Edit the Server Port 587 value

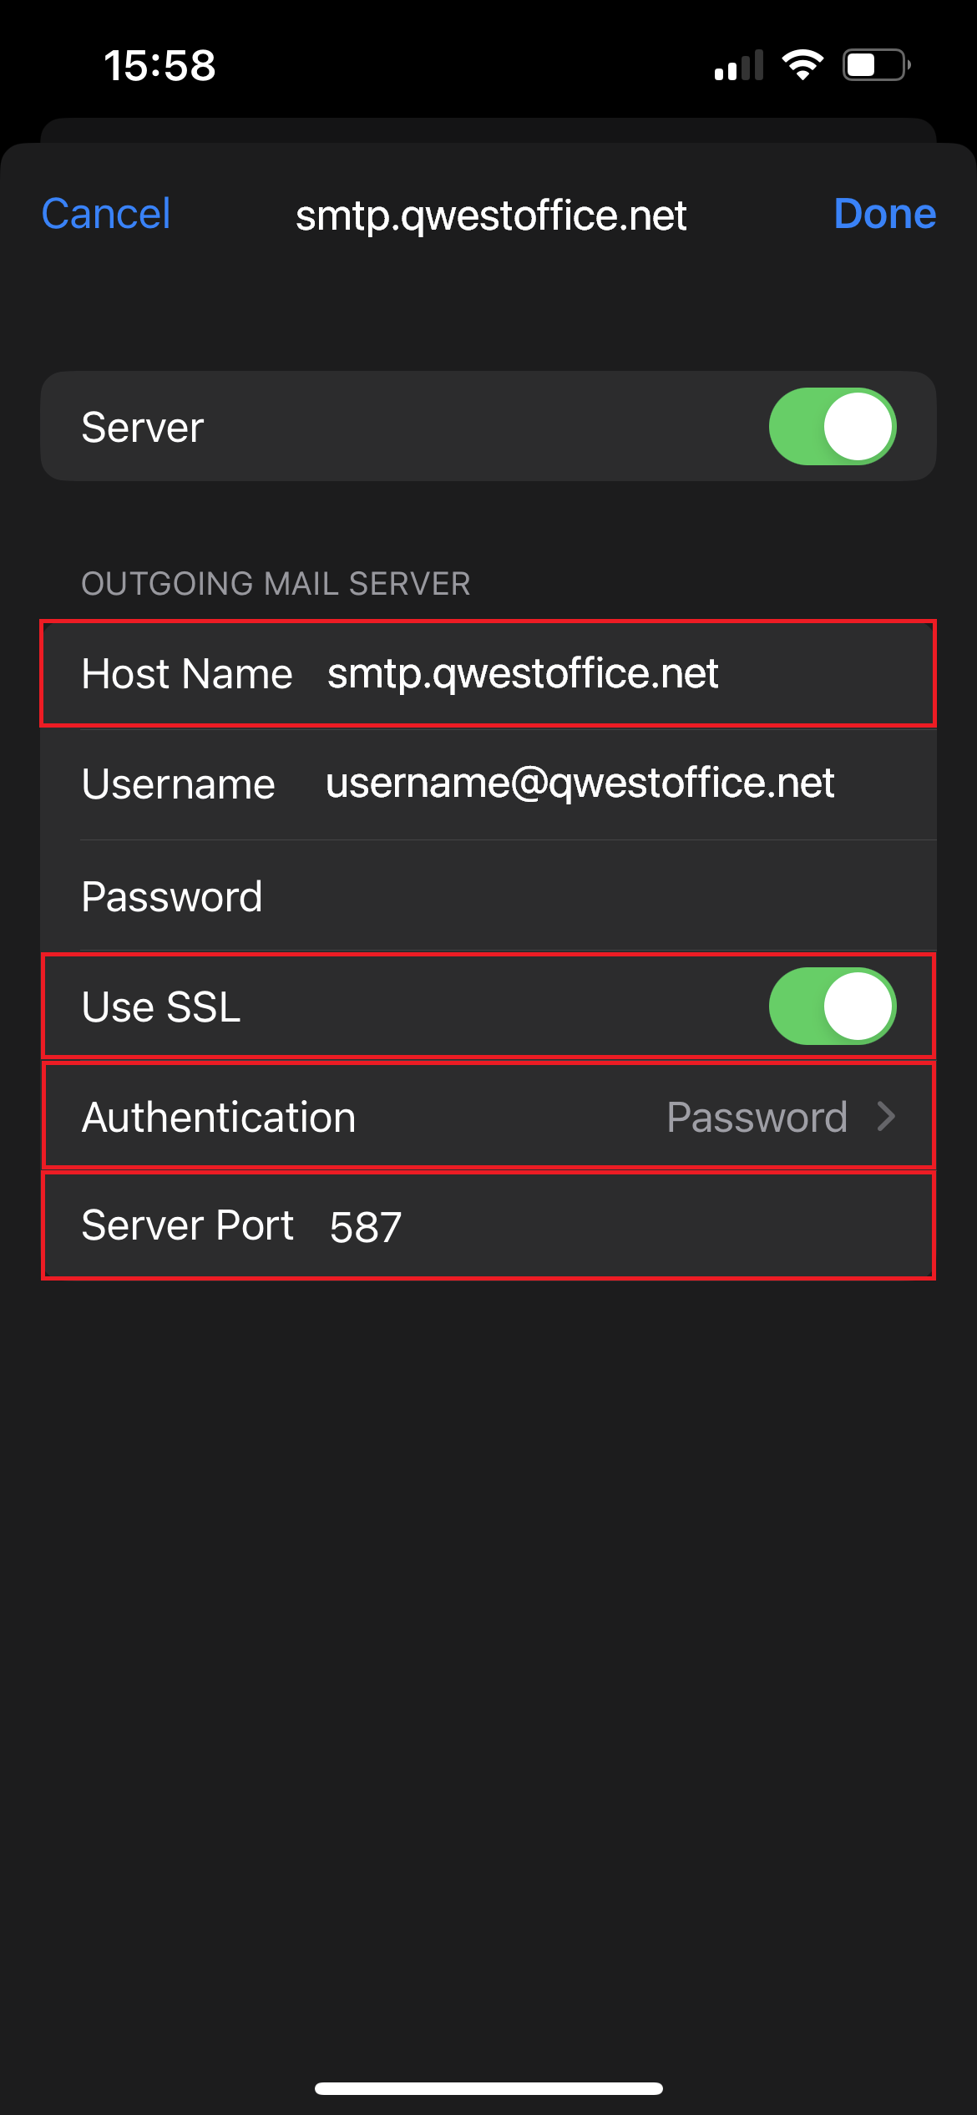pos(366,1226)
